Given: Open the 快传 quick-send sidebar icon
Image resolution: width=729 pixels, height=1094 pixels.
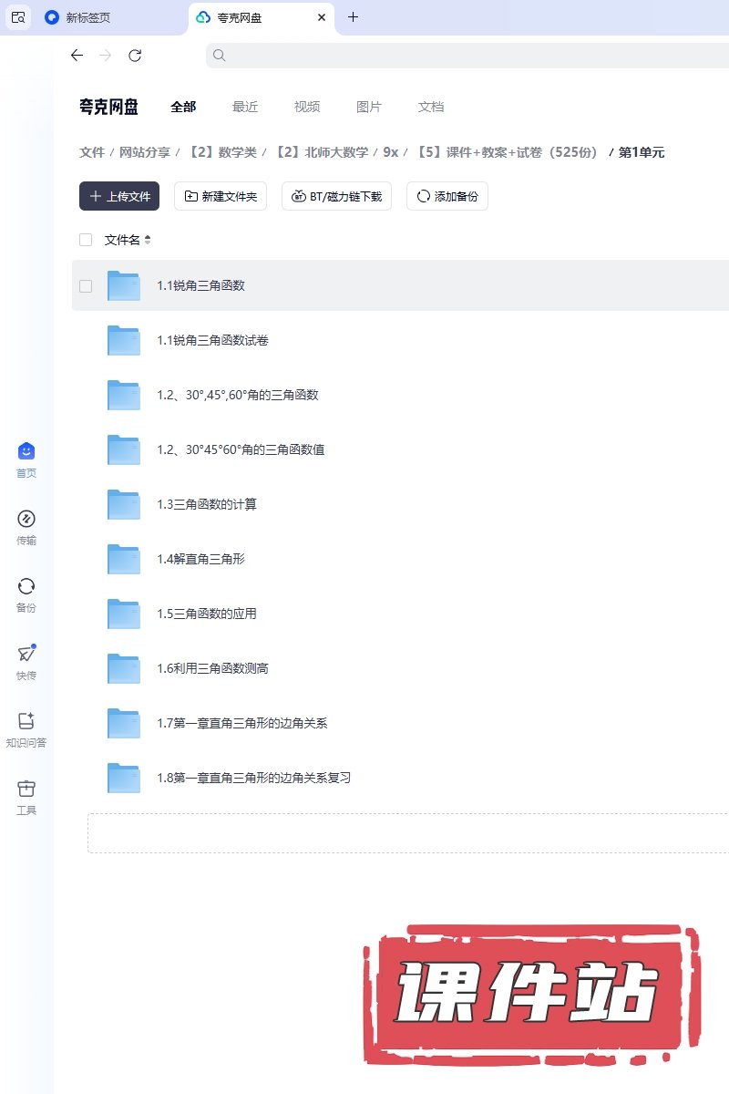Looking at the screenshot, I should (x=26, y=655).
